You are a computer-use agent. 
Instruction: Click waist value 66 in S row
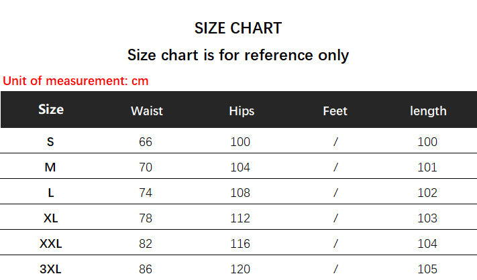pos(146,142)
